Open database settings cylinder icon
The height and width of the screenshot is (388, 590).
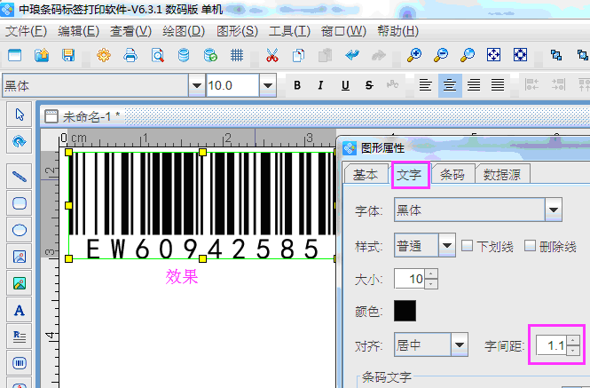[184, 55]
